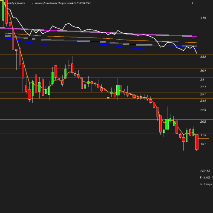Screen dimensions: 213x213
Task: Click the '332' price axis label
Action: coord(203,57)
